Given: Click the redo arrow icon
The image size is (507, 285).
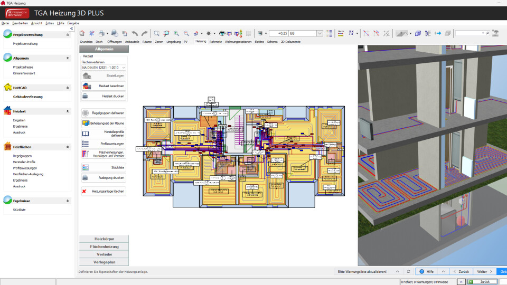Looking at the screenshot, I should pos(144,33).
